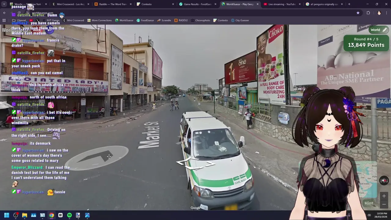
Task: Open the blue waveform app in taskbar
Action: click(34, 215)
